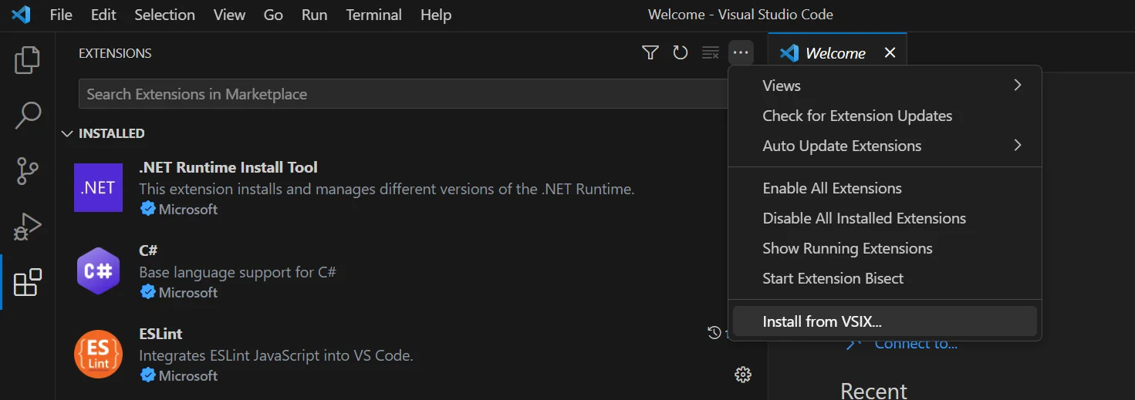1135x400 pixels.
Task: Click the ESLint activation time clock icon
Action: point(714,333)
